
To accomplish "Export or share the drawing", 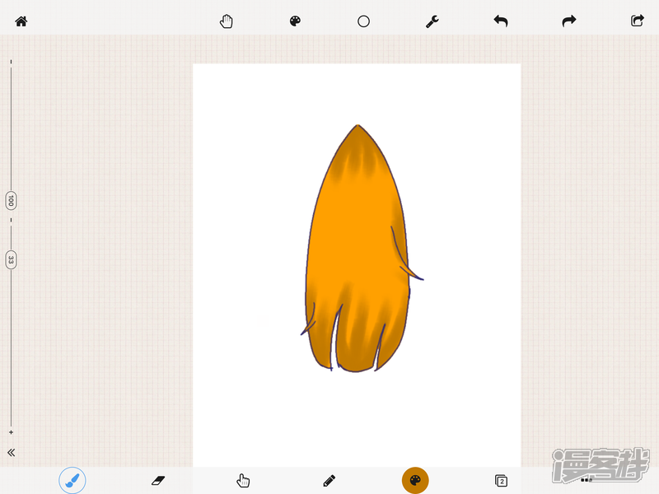I will click(637, 21).
